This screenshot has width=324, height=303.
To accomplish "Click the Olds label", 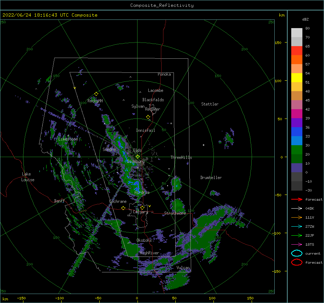I will coord(137,150).
